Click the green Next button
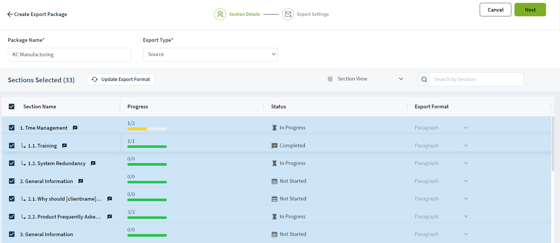The width and height of the screenshot is (560, 243). [x=530, y=10]
